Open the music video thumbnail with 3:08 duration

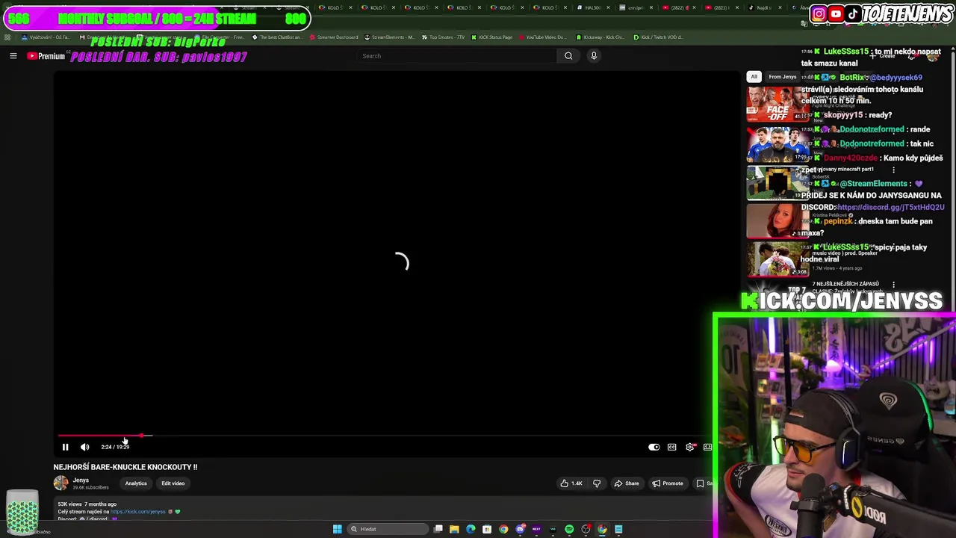777,259
